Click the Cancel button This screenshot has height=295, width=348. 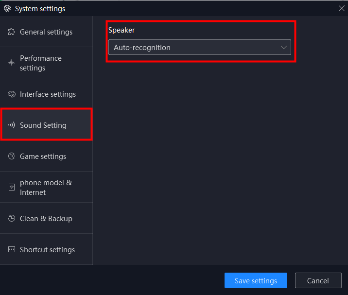point(318,280)
